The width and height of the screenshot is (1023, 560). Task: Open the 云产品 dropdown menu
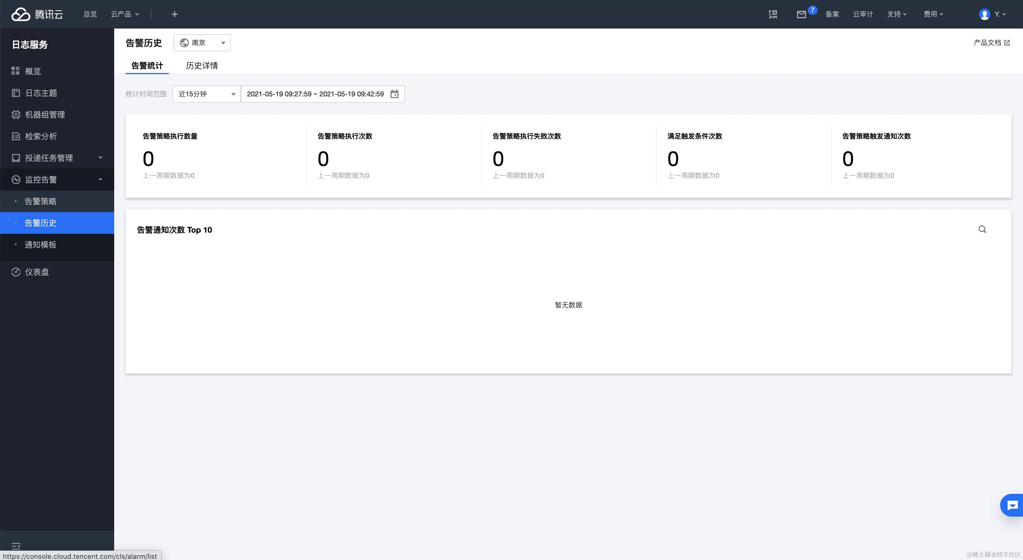[125, 14]
